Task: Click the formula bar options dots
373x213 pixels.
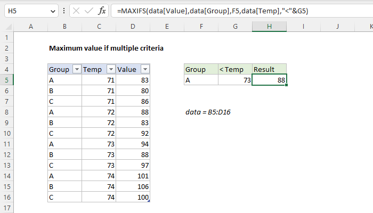Action: (64, 11)
